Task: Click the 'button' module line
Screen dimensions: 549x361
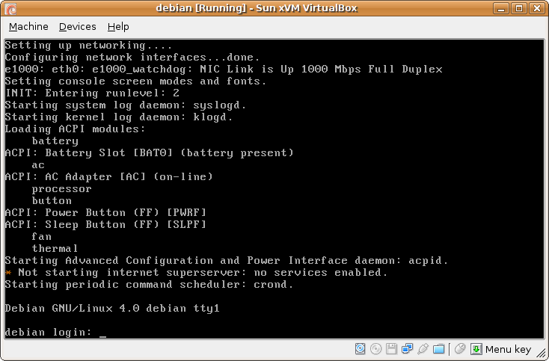Action: [x=52, y=201]
